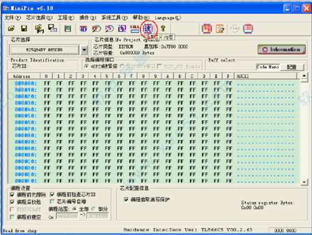Open a file with the folder icon

11,28
